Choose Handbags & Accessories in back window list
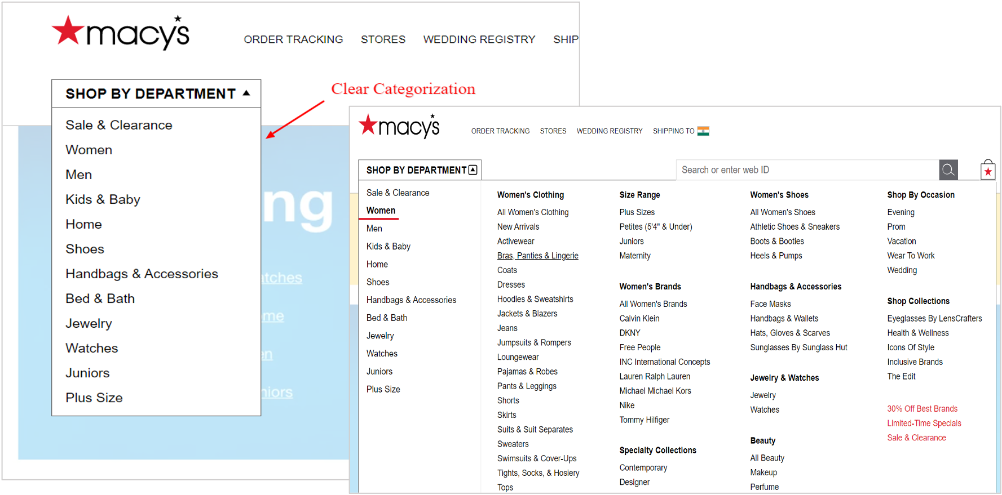 [142, 274]
